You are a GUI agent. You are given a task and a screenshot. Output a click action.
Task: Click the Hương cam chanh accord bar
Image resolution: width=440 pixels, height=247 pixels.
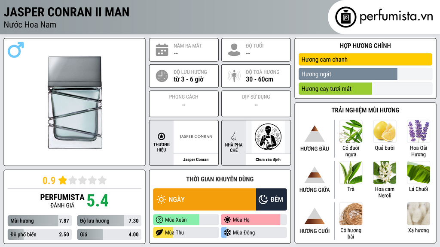tap(365, 59)
